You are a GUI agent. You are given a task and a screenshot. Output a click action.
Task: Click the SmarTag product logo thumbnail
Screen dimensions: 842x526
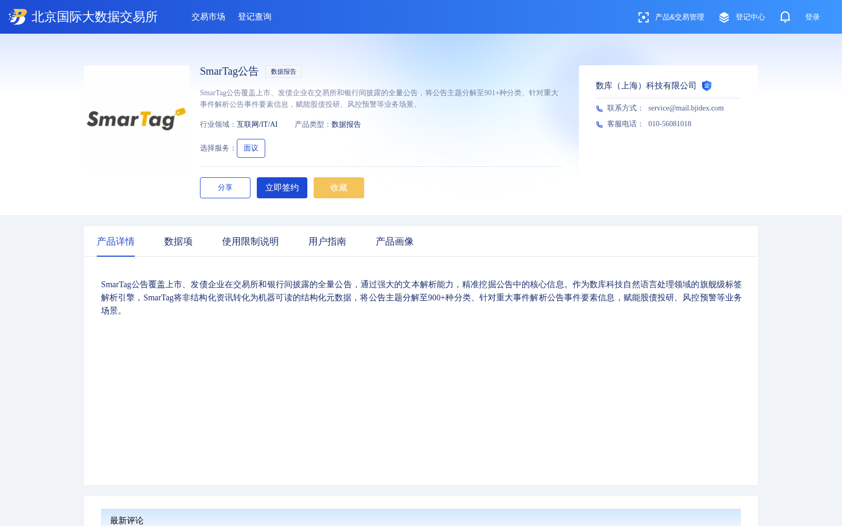tap(137, 118)
